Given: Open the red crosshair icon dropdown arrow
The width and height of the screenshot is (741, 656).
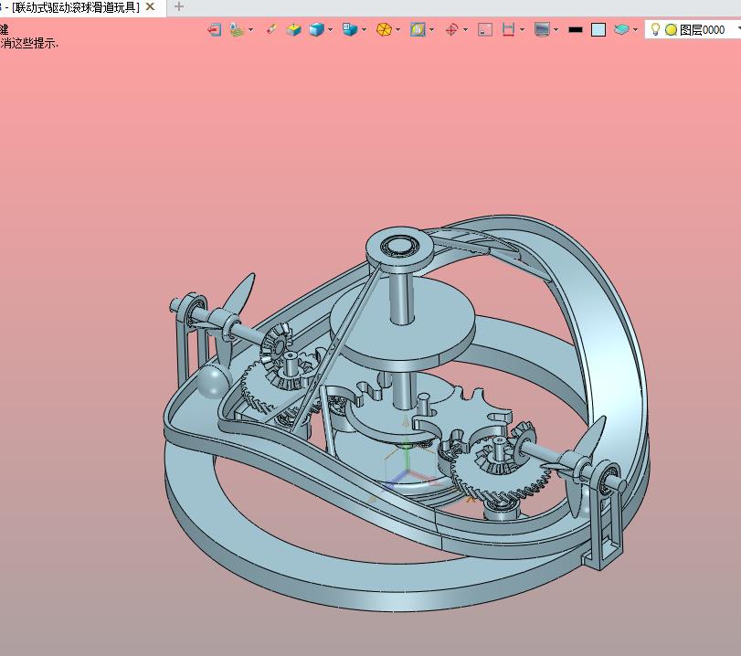Looking at the screenshot, I should (465, 30).
